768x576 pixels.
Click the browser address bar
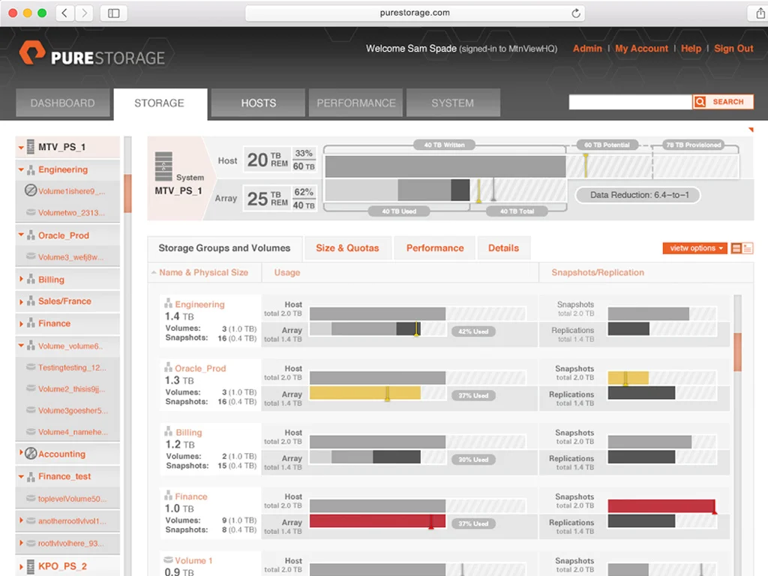pos(414,13)
